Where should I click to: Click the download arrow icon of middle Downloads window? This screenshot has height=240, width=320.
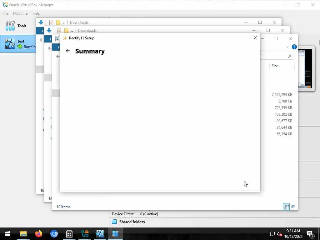click(49, 30)
